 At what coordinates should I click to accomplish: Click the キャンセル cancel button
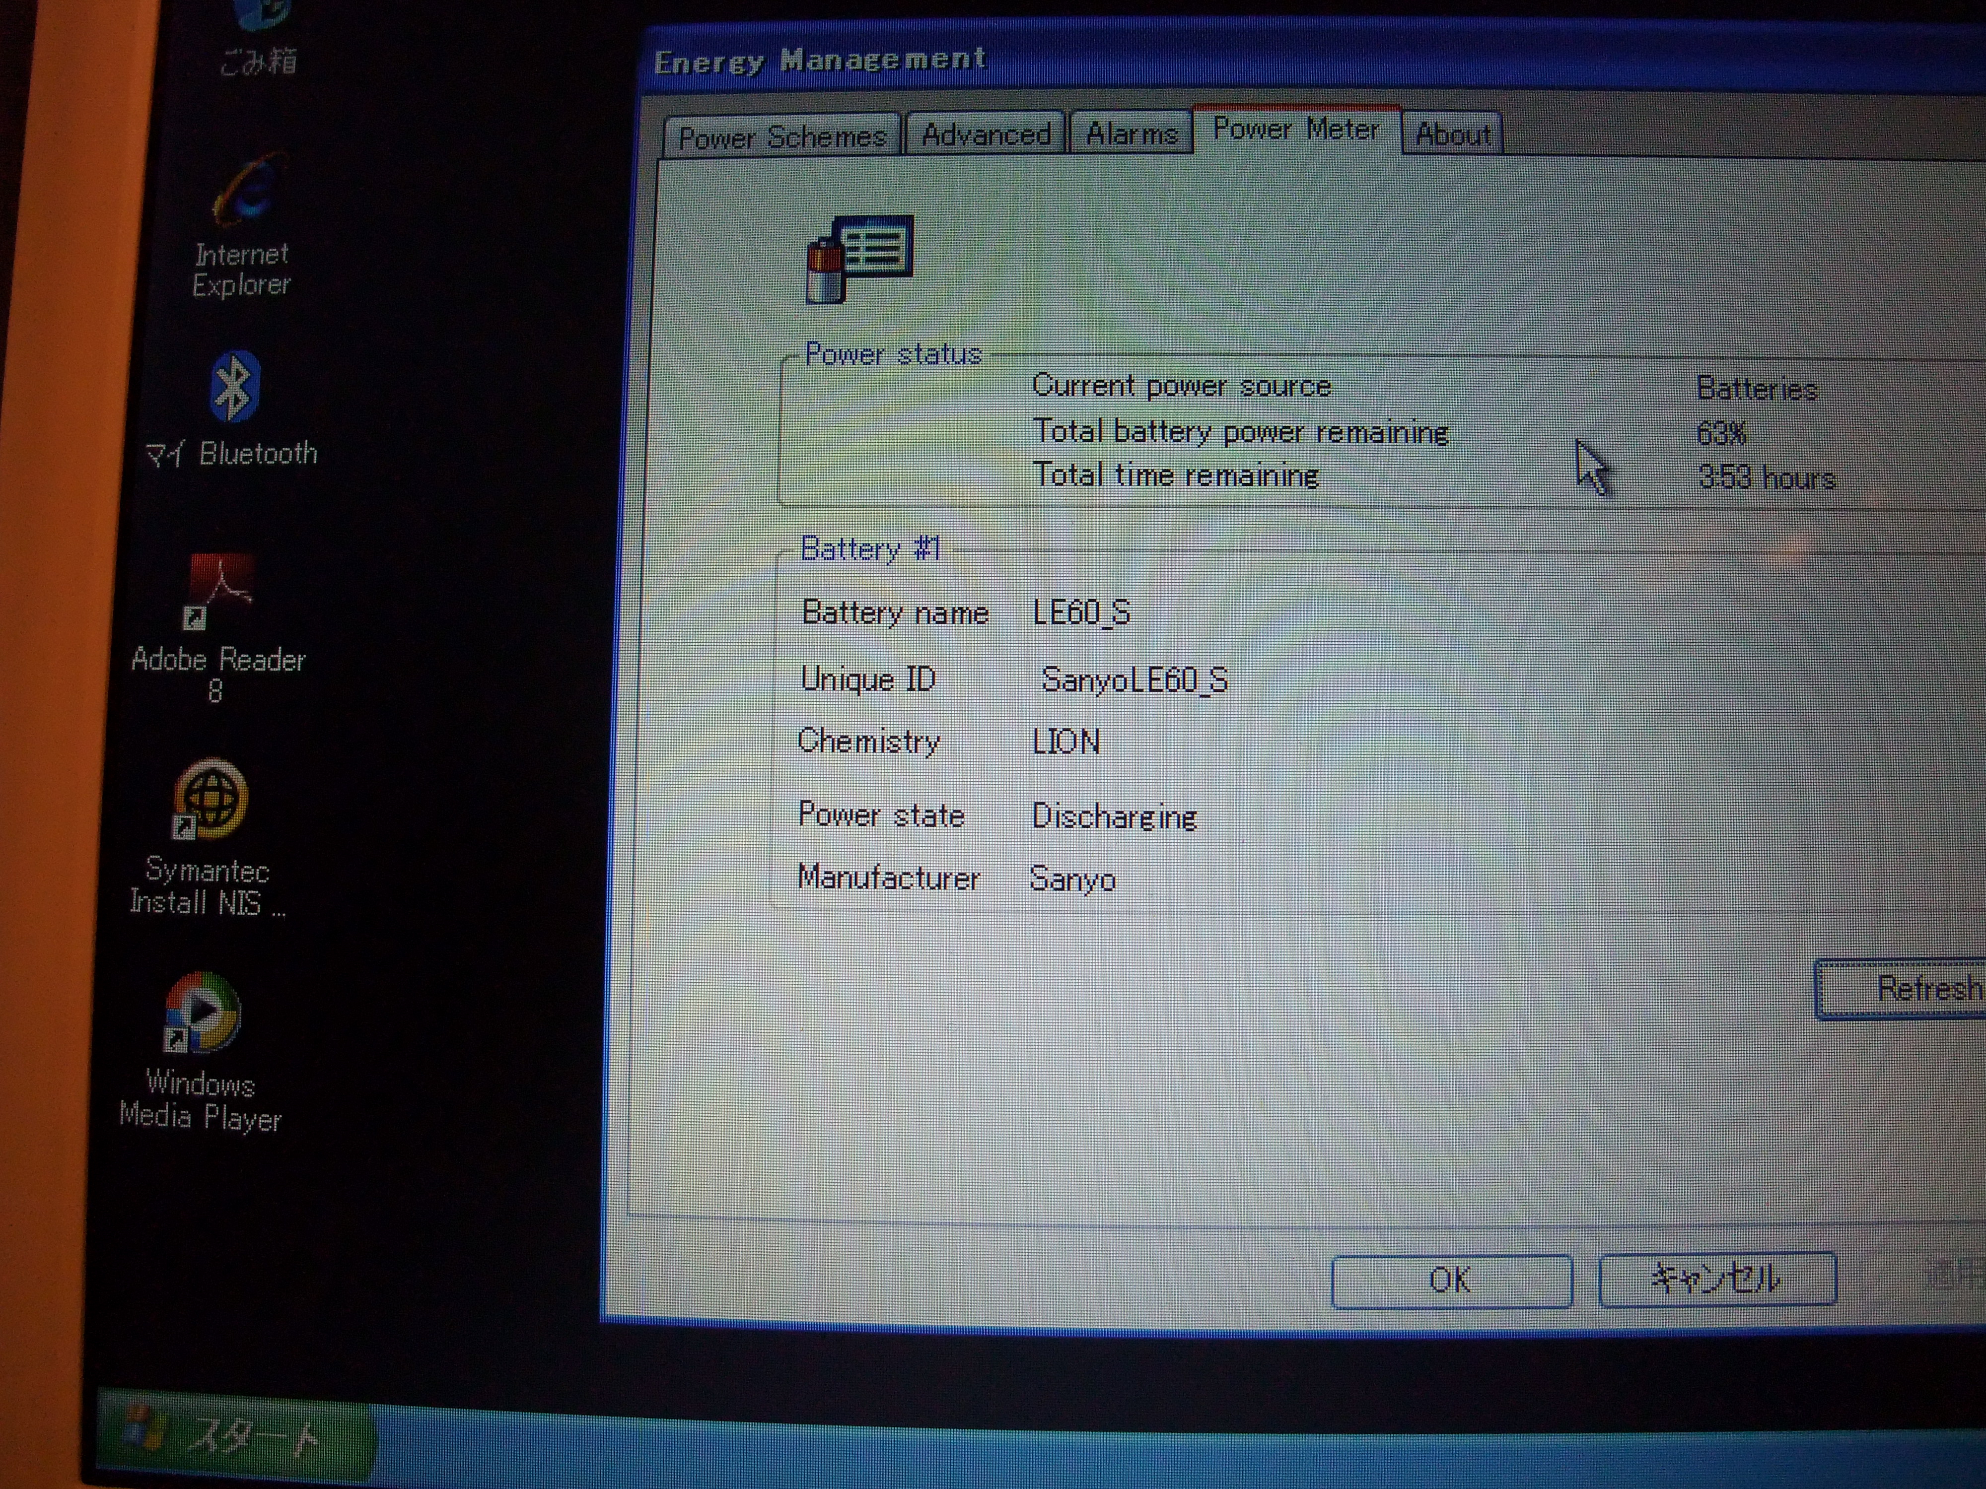tap(1717, 1278)
